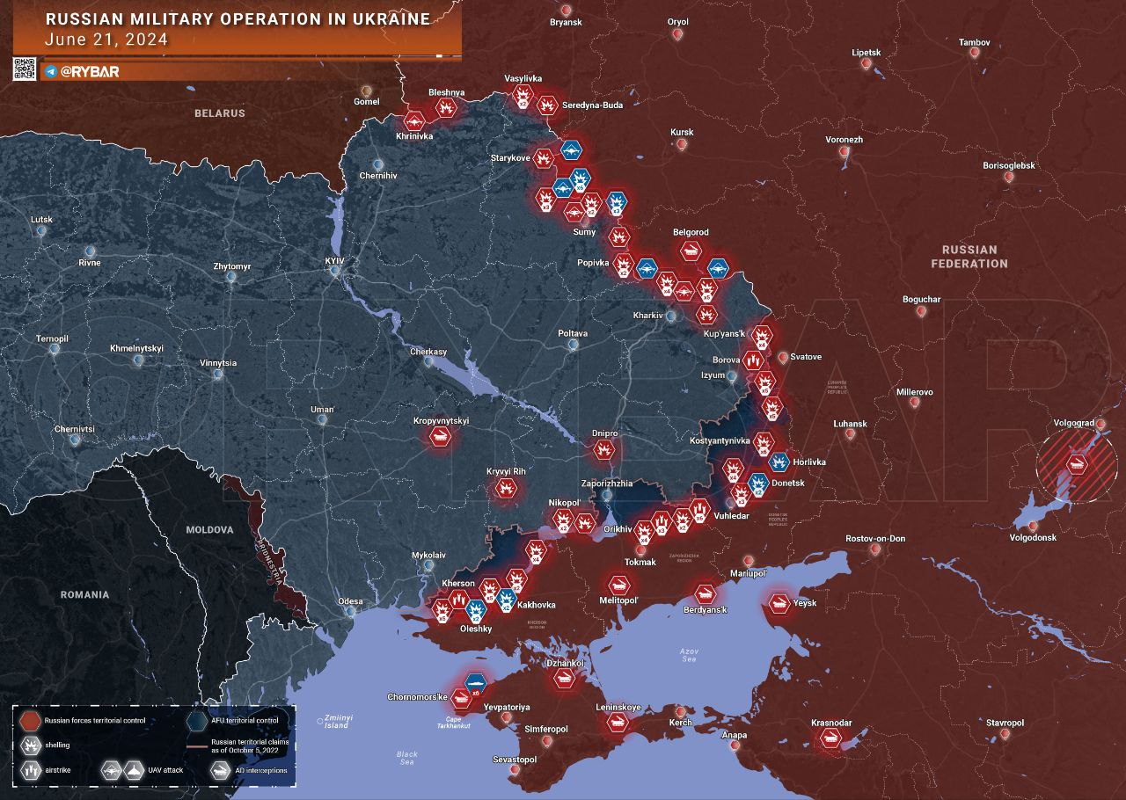The height and width of the screenshot is (800, 1126).
Task: Click the red hexagon icon at Dzhankoi
Action: pyautogui.click(x=564, y=678)
